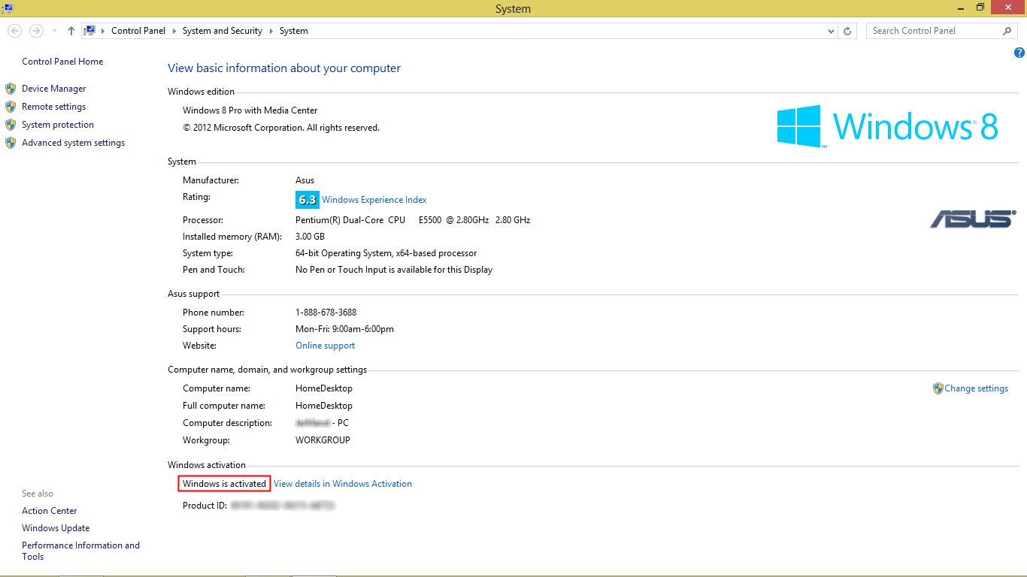Click the computer icon in address bar
Viewport: 1027px width, 577px height.
pyautogui.click(x=90, y=31)
